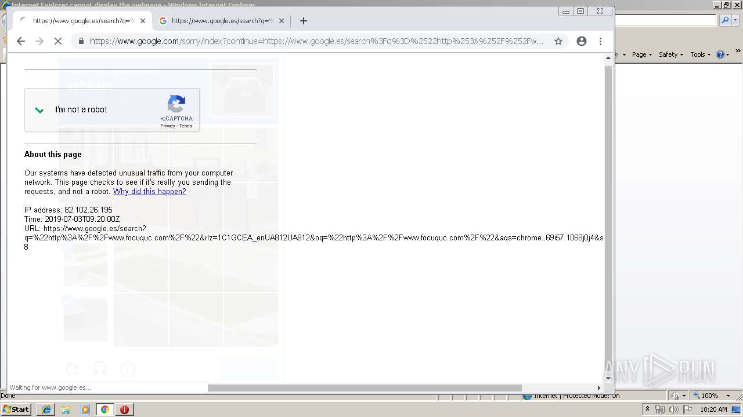Viewport: 743px width, 417px height.
Task: Open the Safety menu in Internet Explorer
Action: 670,54
